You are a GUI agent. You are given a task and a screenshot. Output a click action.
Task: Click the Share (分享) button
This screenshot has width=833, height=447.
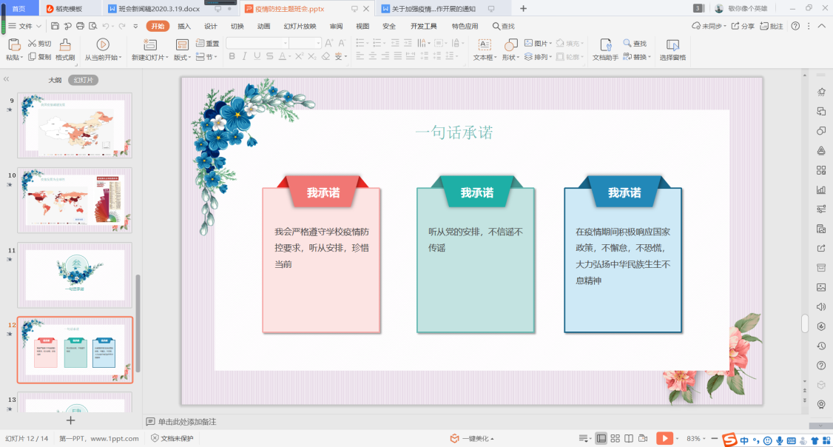tap(743, 26)
